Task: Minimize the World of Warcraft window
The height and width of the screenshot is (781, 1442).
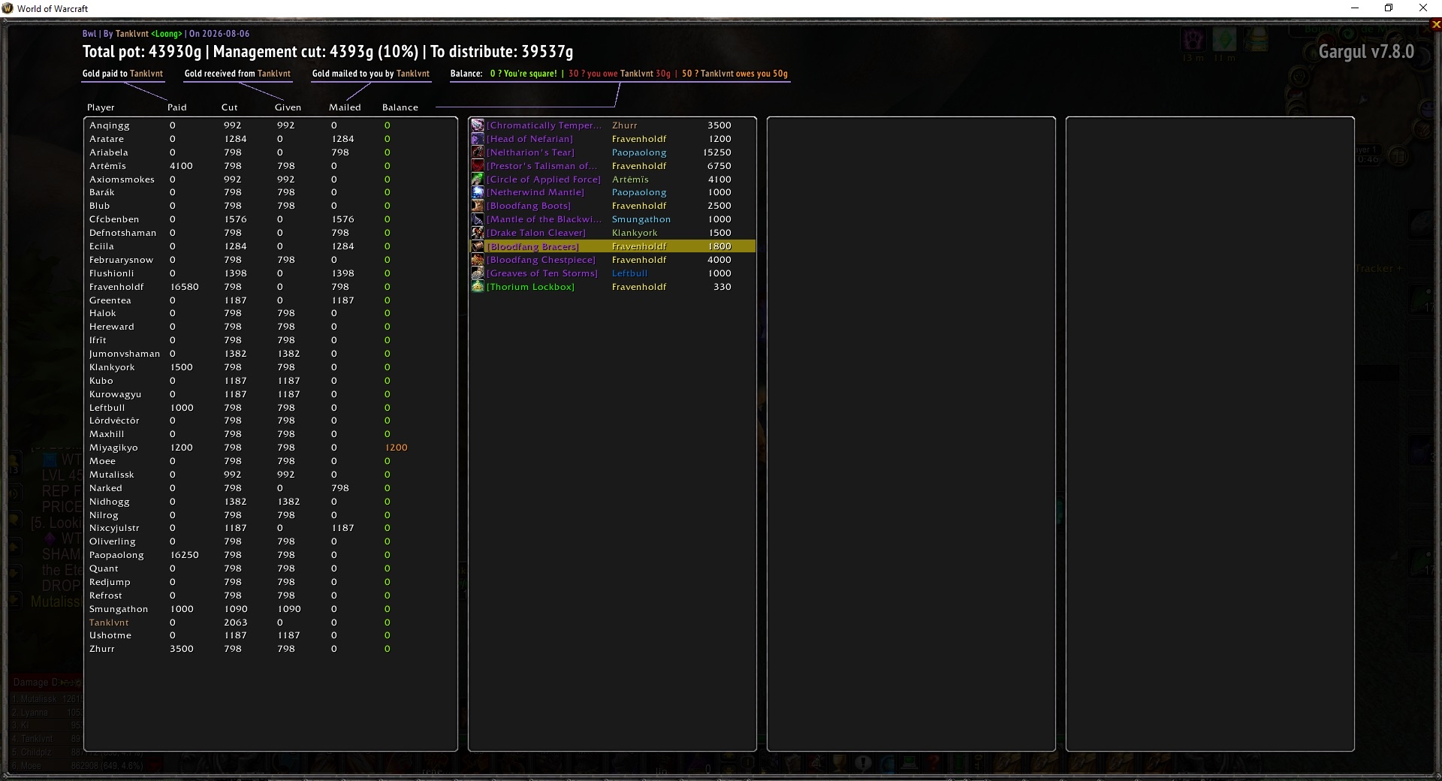Action: 1355,8
